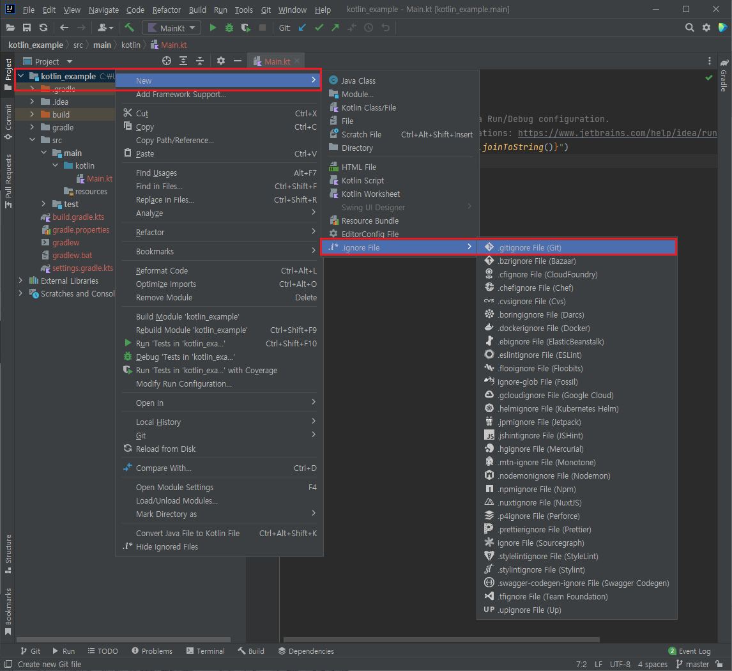Select build.gradle.kts in project tree
732x671 pixels.
(78, 217)
